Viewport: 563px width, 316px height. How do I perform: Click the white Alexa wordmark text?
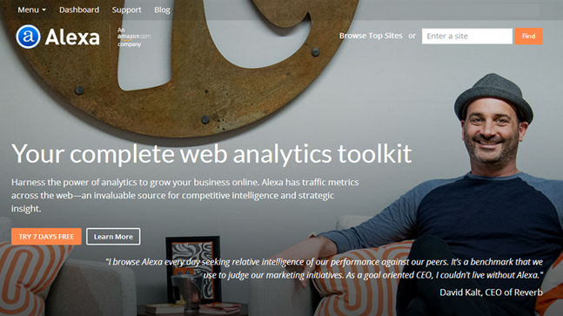(x=72, y=37)
